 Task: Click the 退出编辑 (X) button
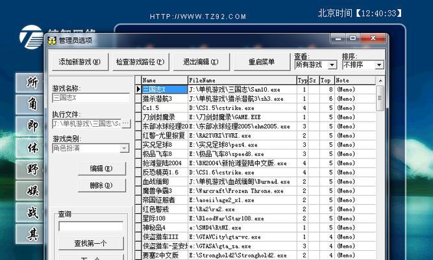tap(201, 62)
